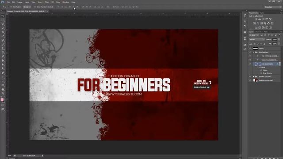This screenshot has height=159, width=283.
Task: Hide the Layer 3 layer
Action: (x=250, y=48)
